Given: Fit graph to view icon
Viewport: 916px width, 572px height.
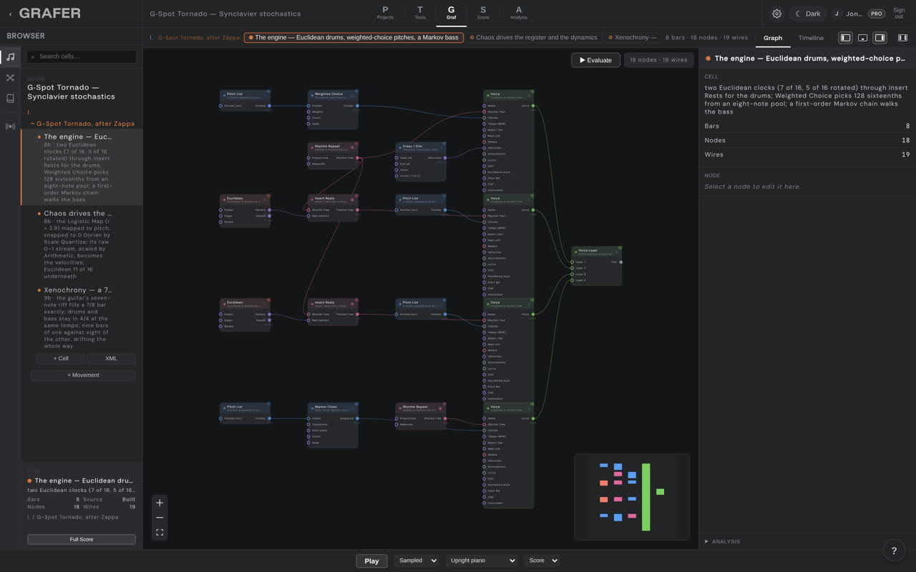Looking at the screenshot, I should coord(160,532).
